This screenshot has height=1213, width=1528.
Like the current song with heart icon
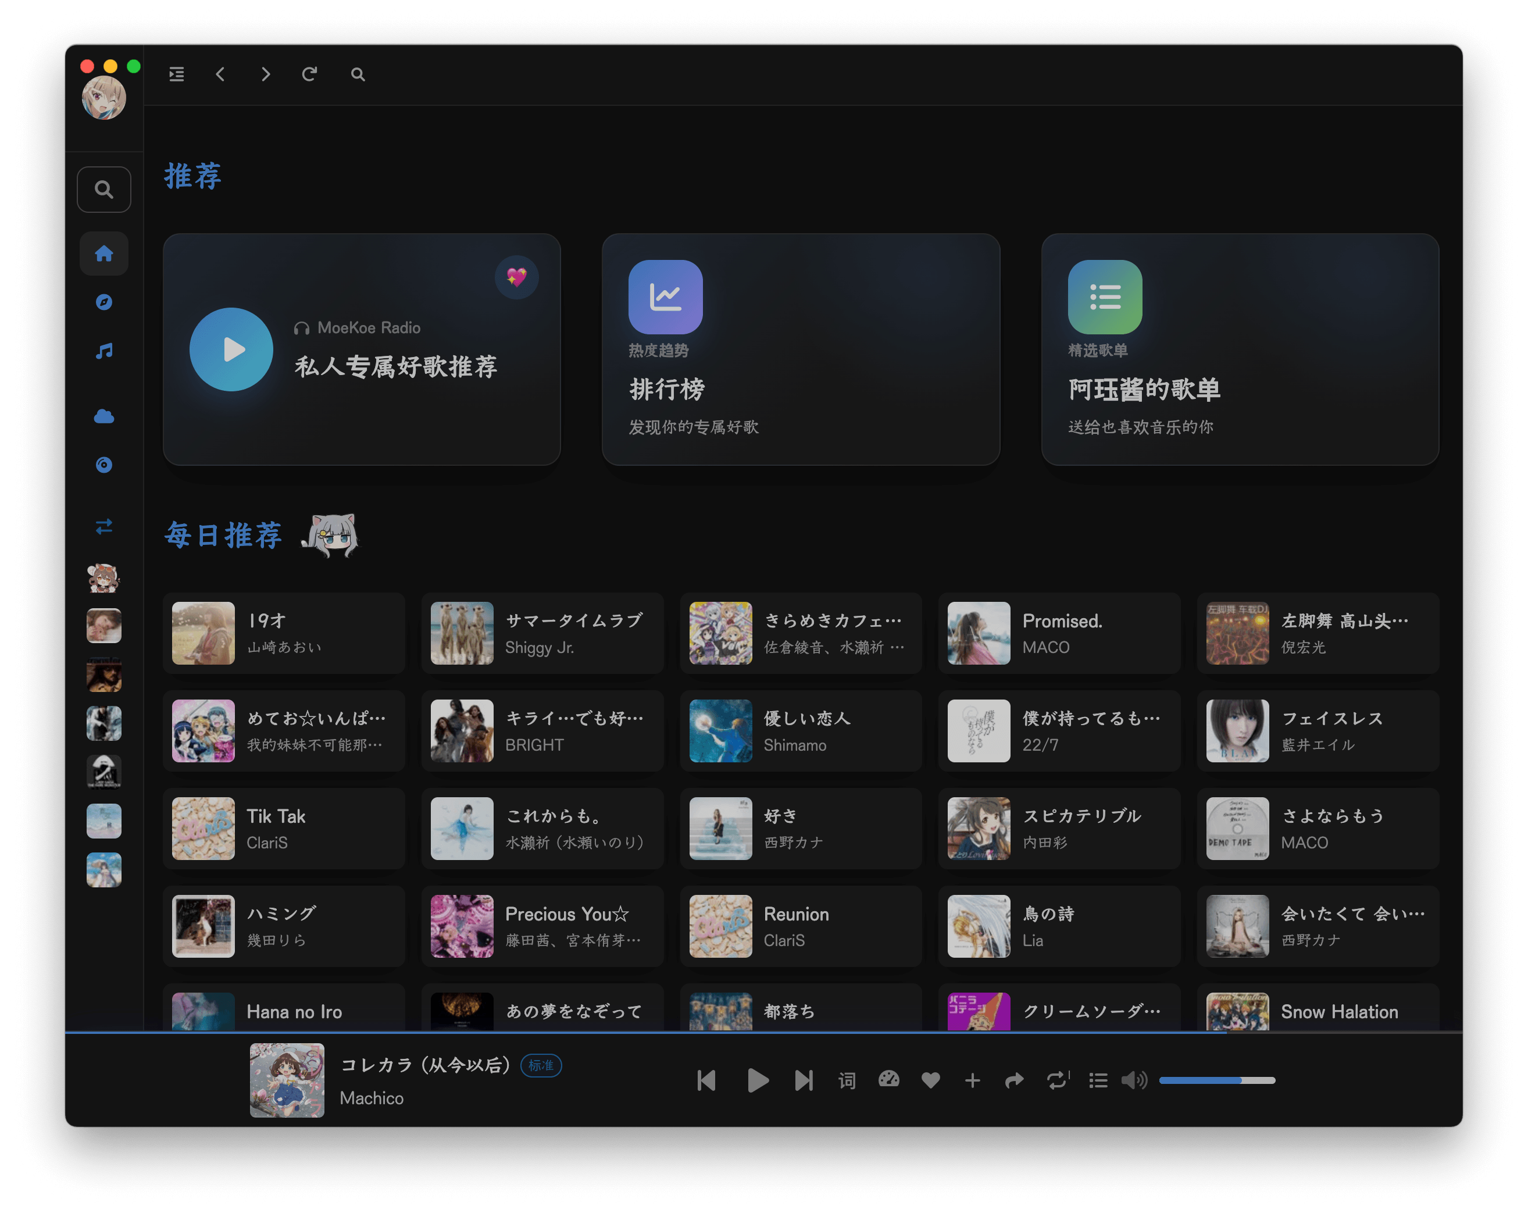tap(930, 1080)
